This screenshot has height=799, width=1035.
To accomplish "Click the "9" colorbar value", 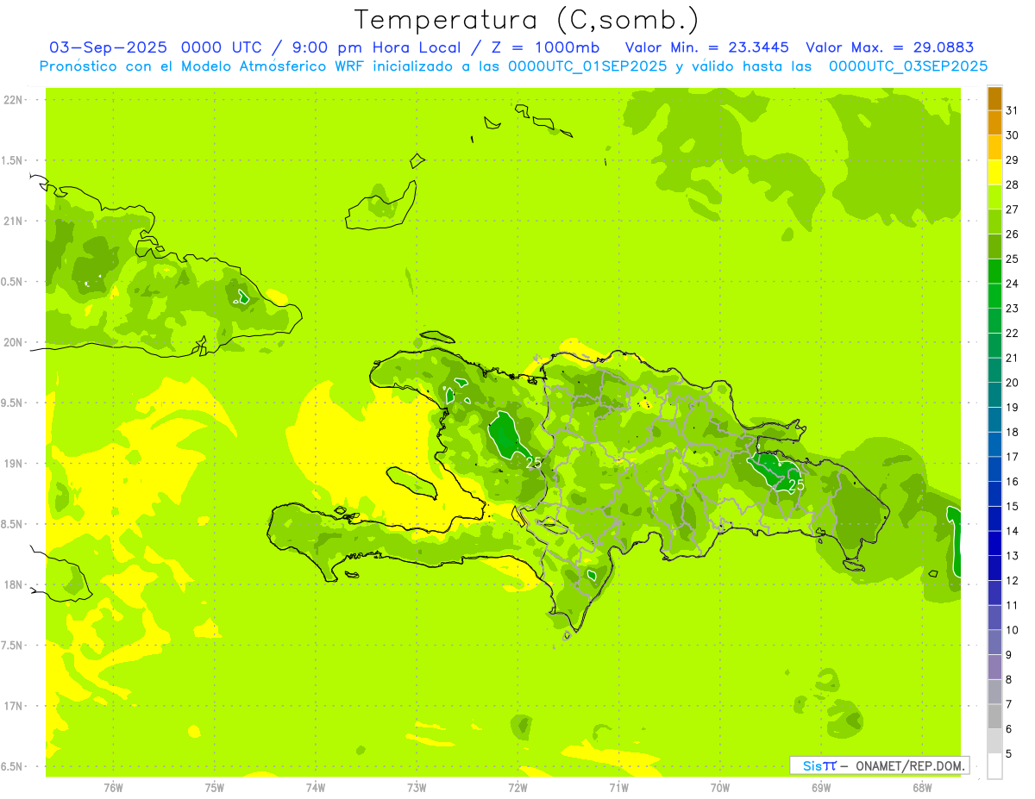I will click(x=1009, y=654).
